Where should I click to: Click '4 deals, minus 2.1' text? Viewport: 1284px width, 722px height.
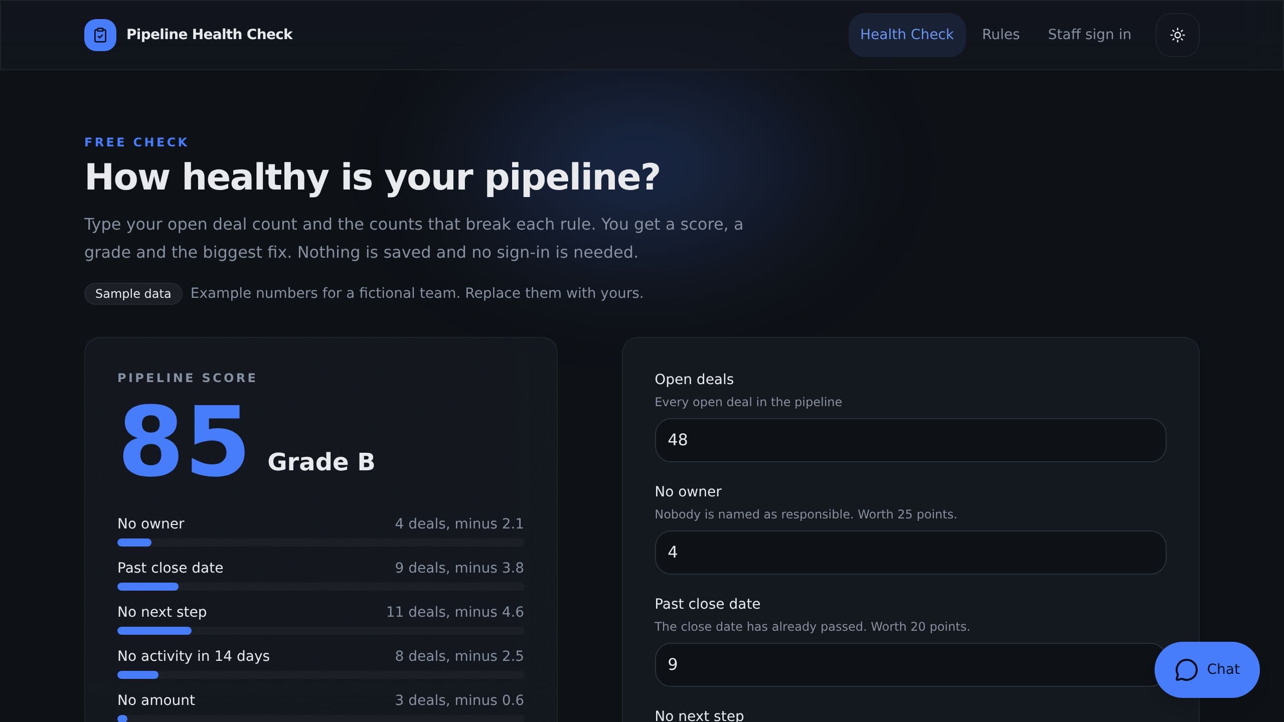[459, 523]
